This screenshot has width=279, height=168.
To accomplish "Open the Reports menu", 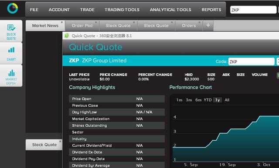I will (x=211, y=10).
